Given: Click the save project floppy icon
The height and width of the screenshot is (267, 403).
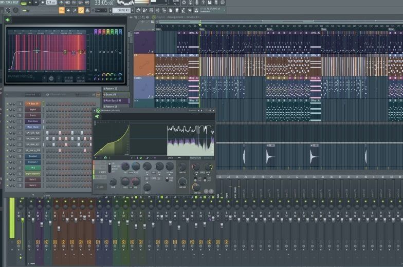Looking at the screenshot, I should tap(210, 3).
